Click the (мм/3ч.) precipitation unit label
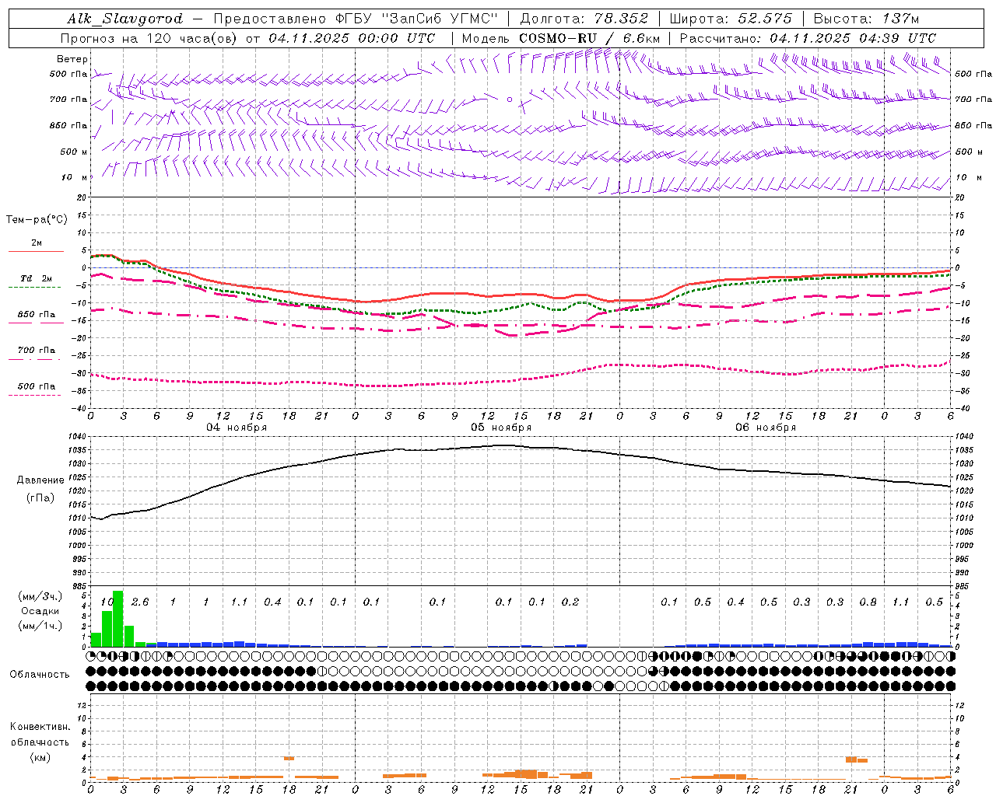This screenshot has height=796, width=996. (40, 596)
